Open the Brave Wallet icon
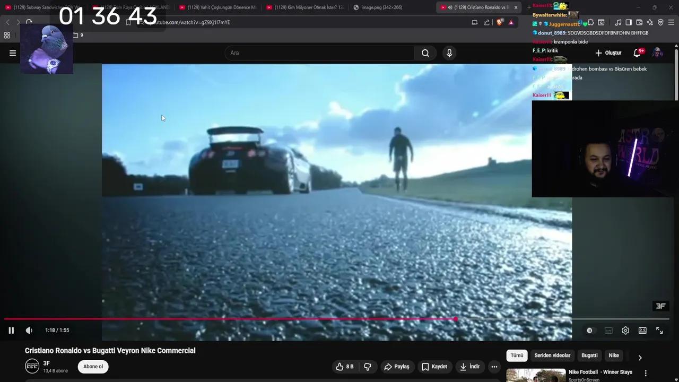This screenshot has height=382, width=679. click(639, 22)
